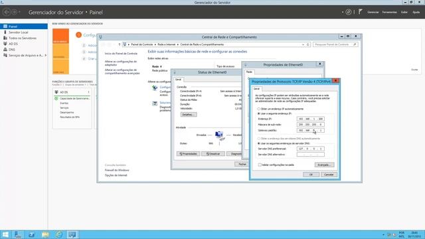This screenshot has width=425, height=239.
Task: Open Serviços de Arquivo icon in sidebar
Action: coord(5,55)
